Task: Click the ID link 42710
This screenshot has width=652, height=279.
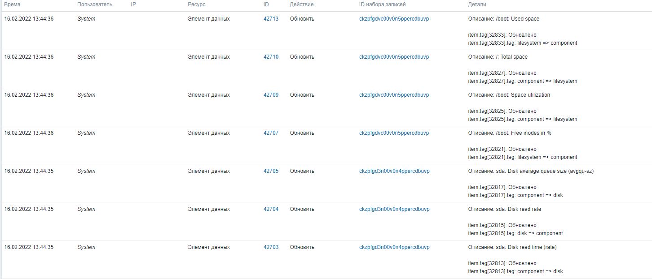Action: click(x=271, y=57)
